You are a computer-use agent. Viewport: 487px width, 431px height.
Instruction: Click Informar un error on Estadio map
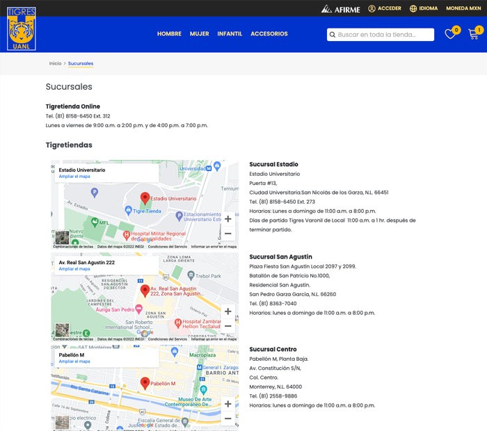214,247
